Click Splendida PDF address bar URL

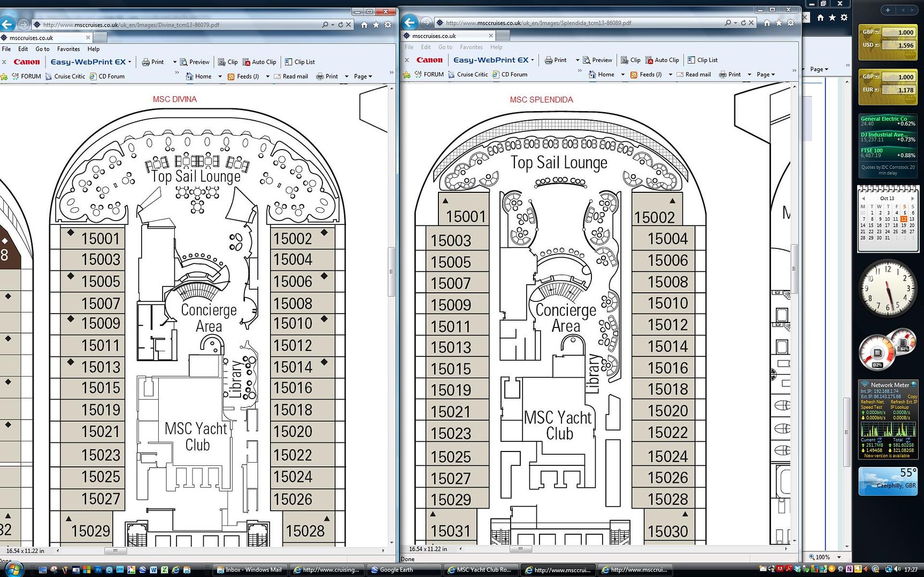click(x=538, y=23)
